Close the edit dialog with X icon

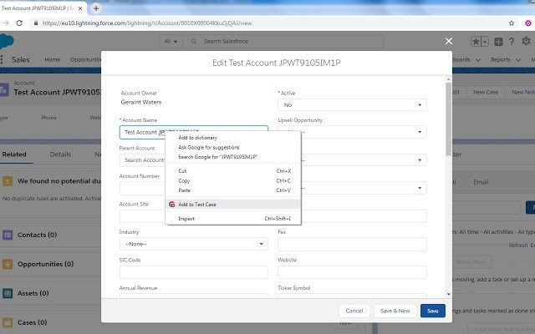[449, 41]
